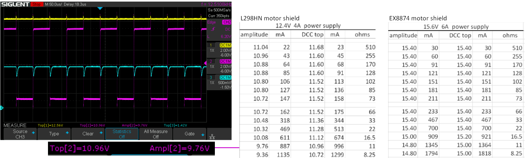Screen dimensions: 526x158
Task: Select the 12.4V 4A power supply header
Action: (308, 26)
